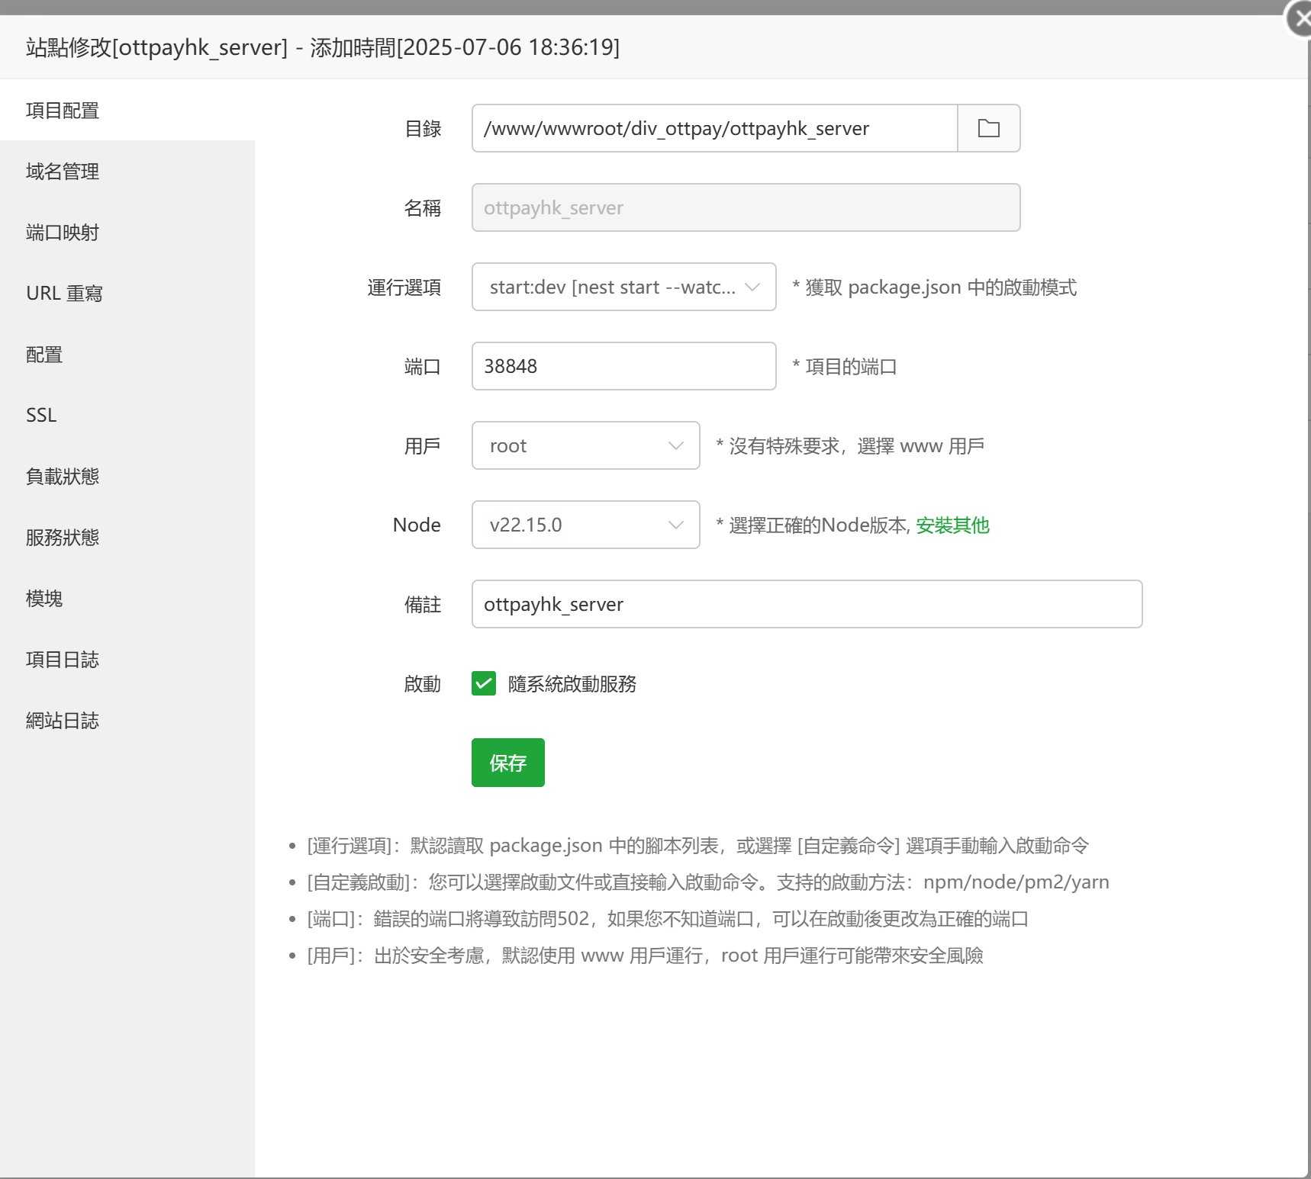Go to the URL 重寫 tab
The height and width of the screenshot is (1179, 1311).
pos(127,293)
